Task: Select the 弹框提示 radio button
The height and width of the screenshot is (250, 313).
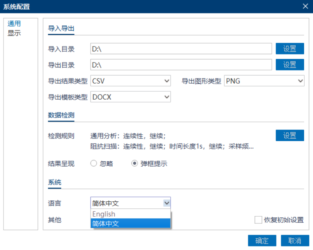Action: click(x=134, y=163)
